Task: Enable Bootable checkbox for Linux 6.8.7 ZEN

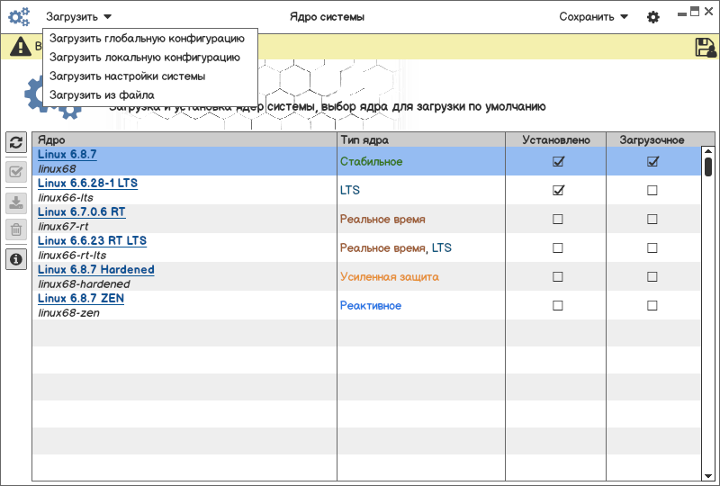Action: point(652,306)
